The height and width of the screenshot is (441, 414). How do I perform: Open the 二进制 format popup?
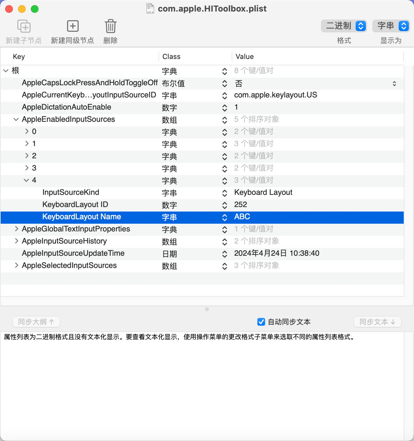(344, 26)
